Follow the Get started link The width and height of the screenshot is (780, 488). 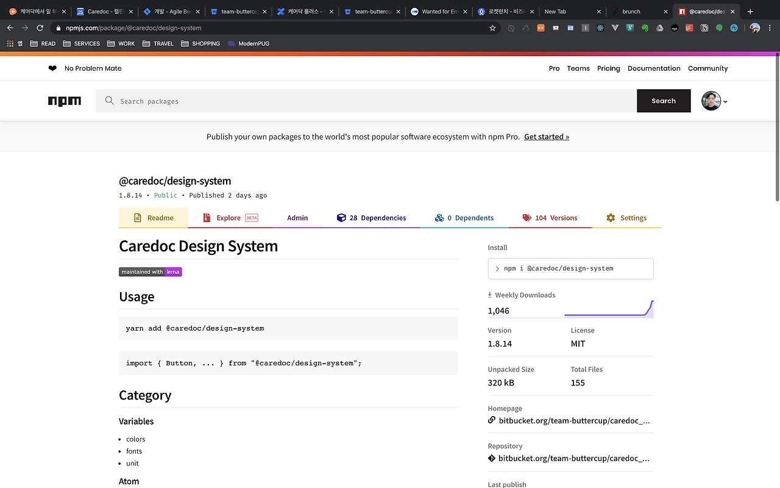tap(546, 137)
